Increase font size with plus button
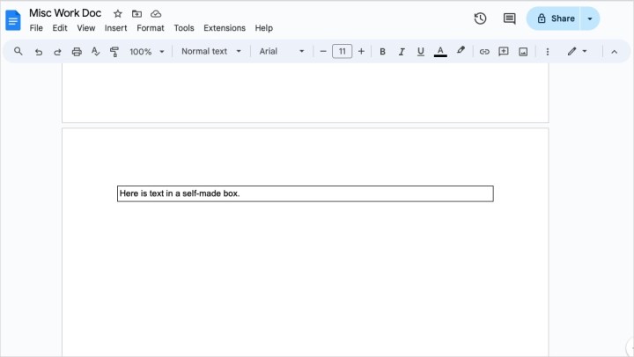Image resolution: width=634 pixels, height=357 pixels. [361, 52]
